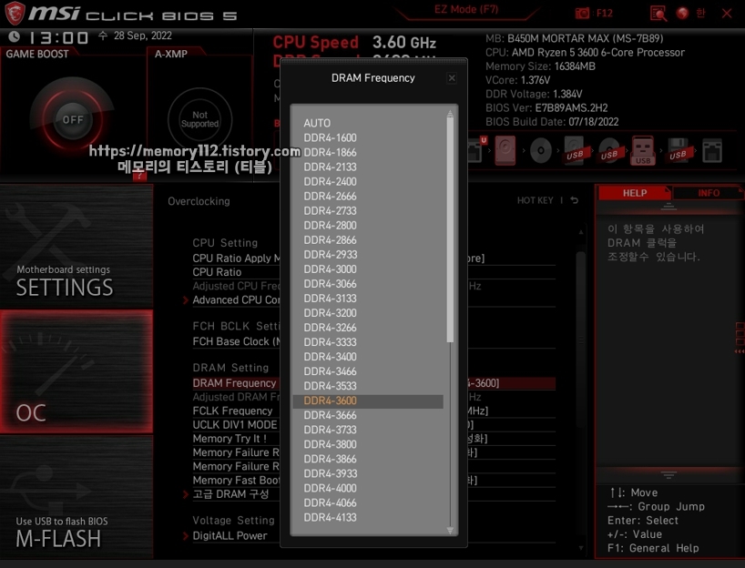Image resolution: width=745 pixels, height=568 pixels.
Task: Choose DDR4-3666 frequency option
Action: click(x=331, y=415)
